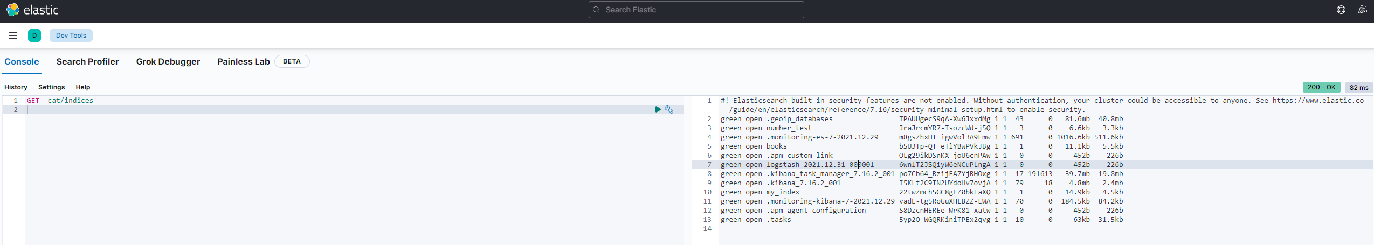The width and height of the screenshot is (1374, 245).
Task: Open console Settings
Action: 51,87
